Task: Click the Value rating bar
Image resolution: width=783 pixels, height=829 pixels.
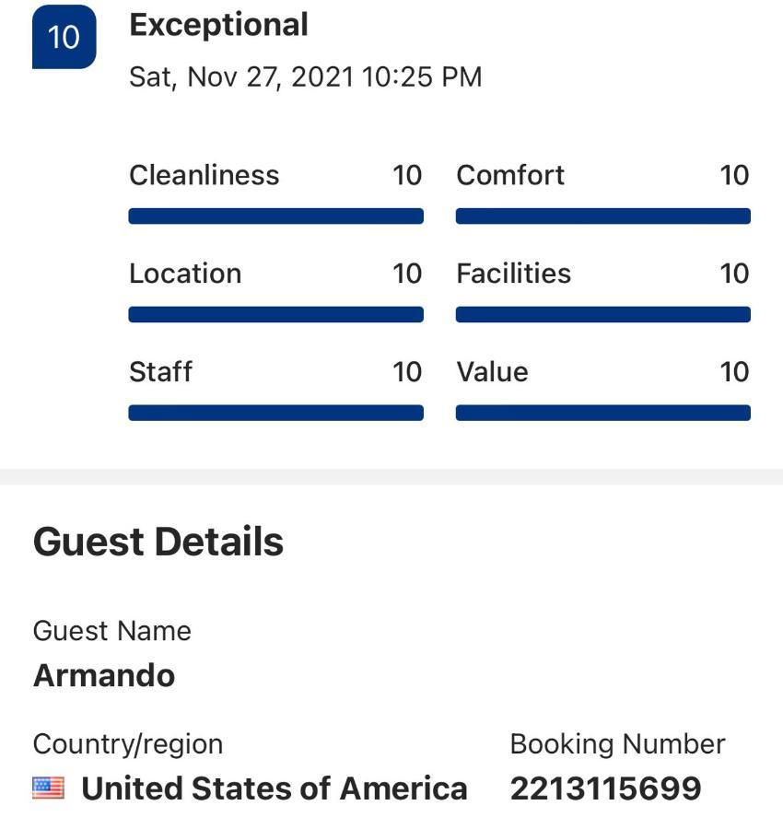Action: pos(603,413)
